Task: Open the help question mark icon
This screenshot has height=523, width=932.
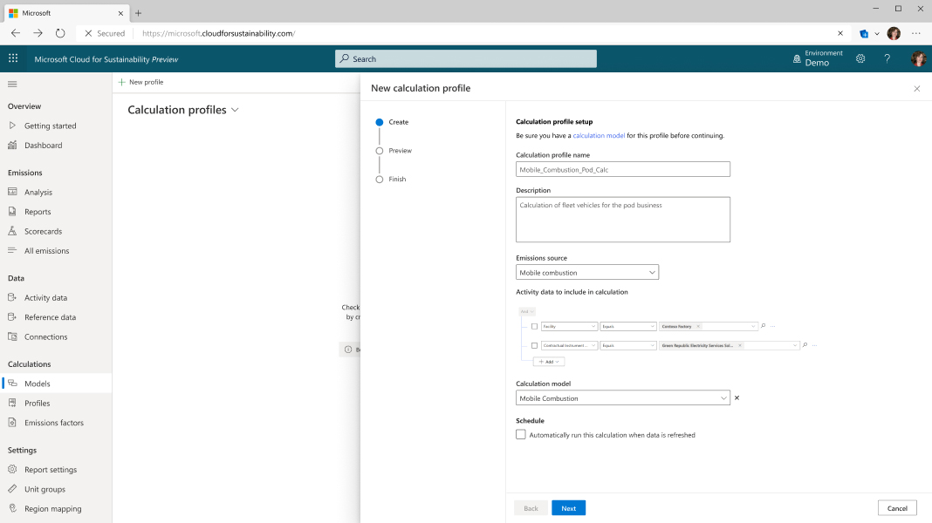Action: pos(887,58)
